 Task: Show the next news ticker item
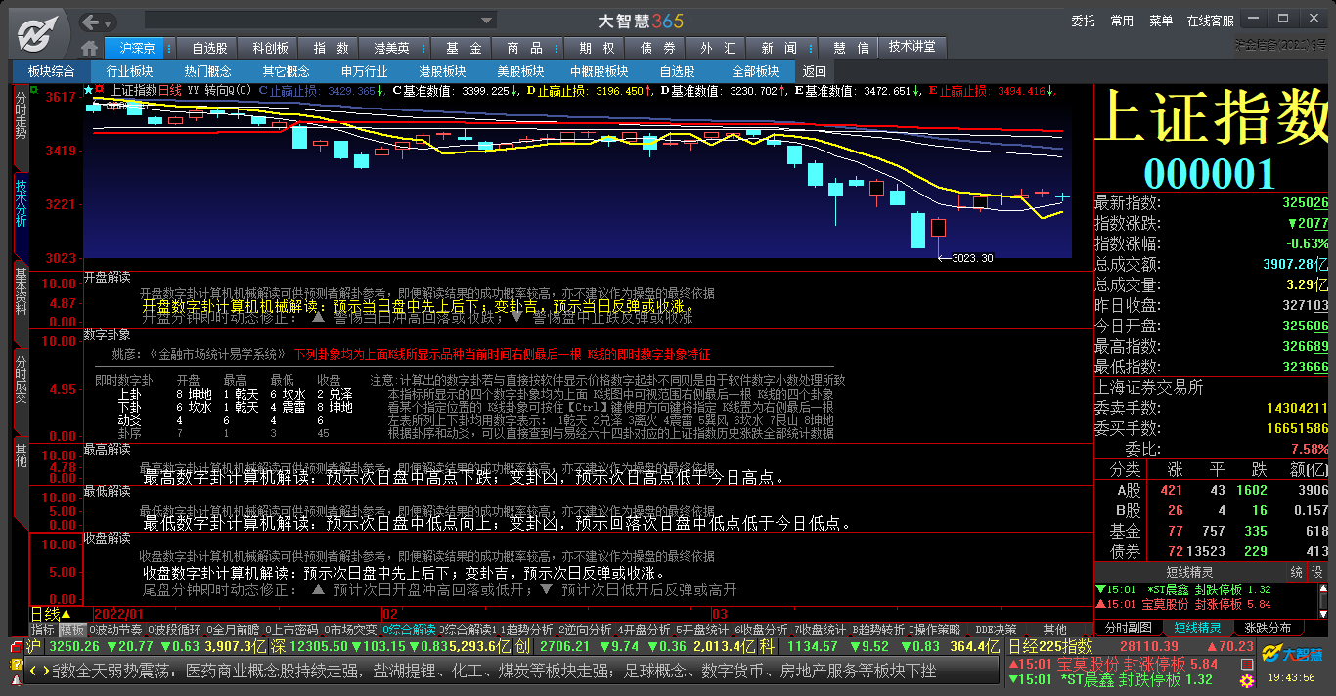click(44, 672)
